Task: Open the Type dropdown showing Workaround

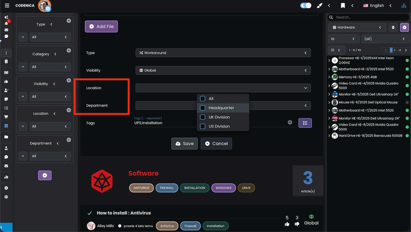Action: tap(223, 53)
